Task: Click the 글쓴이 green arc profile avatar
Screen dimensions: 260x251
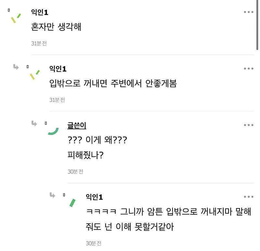Action: (53, 131)
